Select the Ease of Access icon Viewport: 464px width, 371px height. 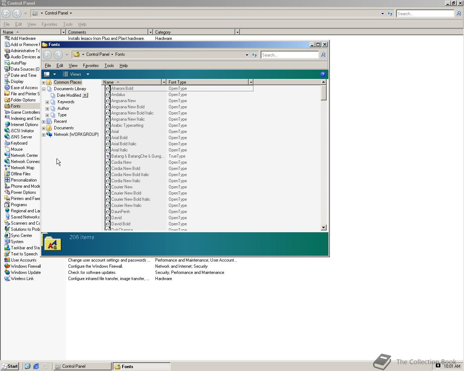[x=7, y=88]
